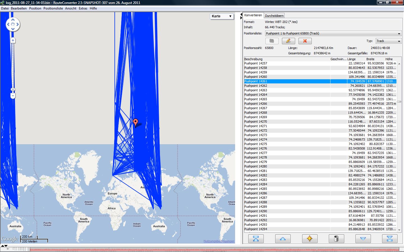
Task: Click the map zoom slider handle
Action: point(13,90)
